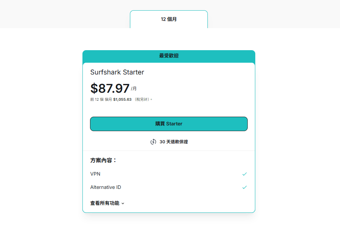Click the VPN feature label
Image resolution: width=340 pixels, height=225 pixels.
coord(95,174)
